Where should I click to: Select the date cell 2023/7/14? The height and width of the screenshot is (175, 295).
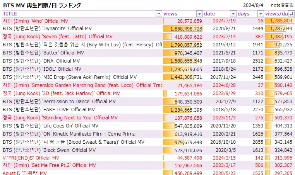pyautogui.click(x=224, y=37)
